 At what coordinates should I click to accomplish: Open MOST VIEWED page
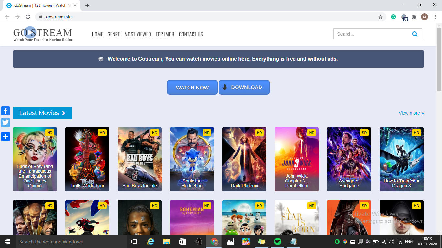138,34
